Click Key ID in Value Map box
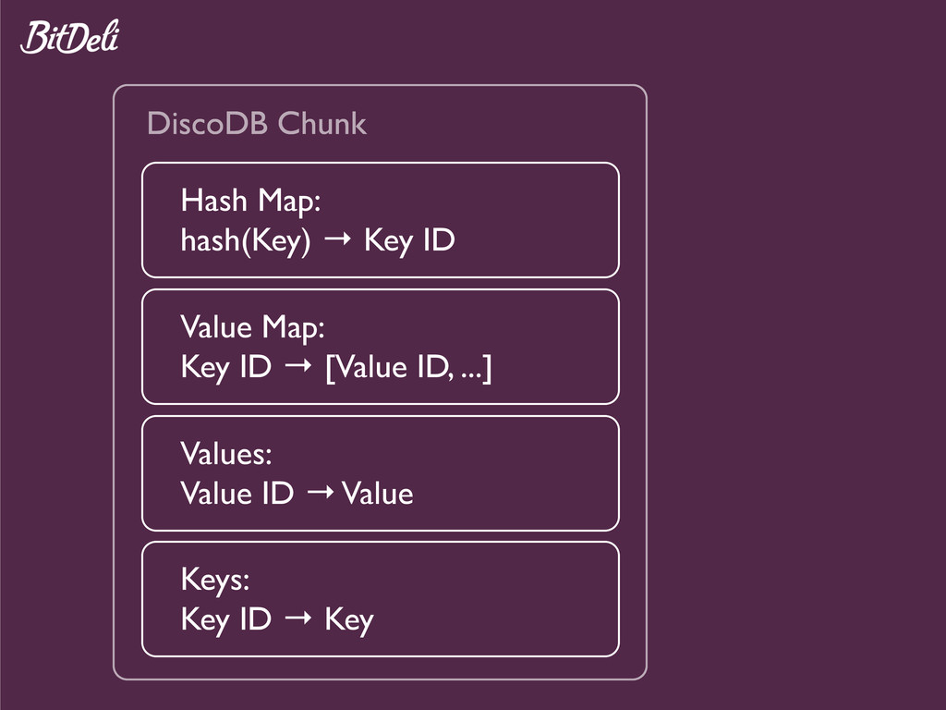 (225, 367)
